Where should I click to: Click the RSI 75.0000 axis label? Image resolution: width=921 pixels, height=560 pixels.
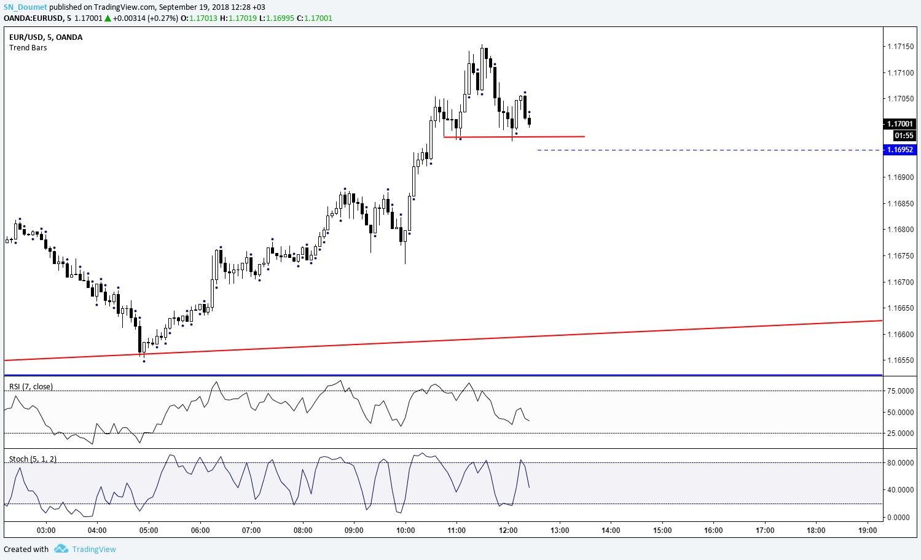900,391
